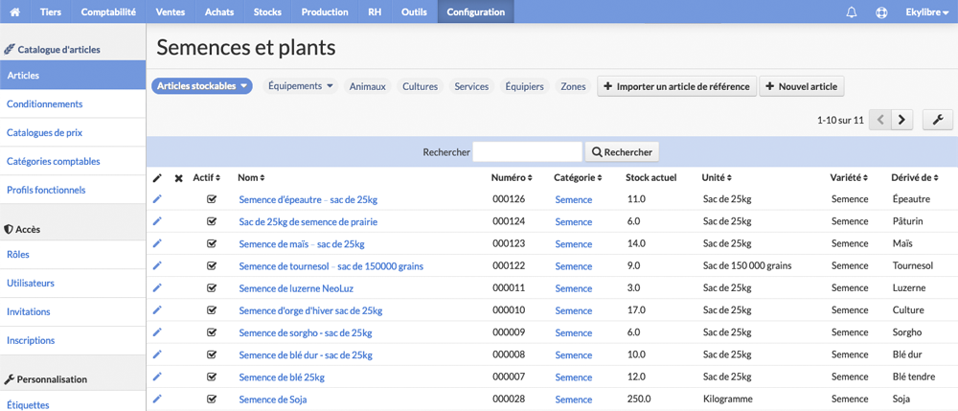The image size is (958, 411).
Task: Filter by Zones tag
Action: [573, 87]
